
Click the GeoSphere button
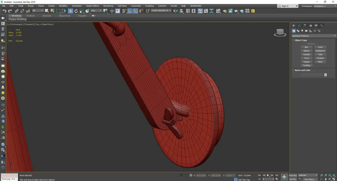[x=320, y=51]
